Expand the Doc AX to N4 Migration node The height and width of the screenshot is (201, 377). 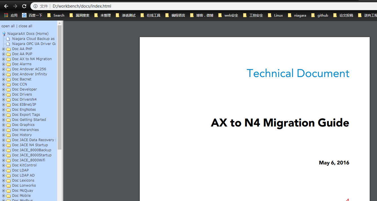[x=3, y=59]
